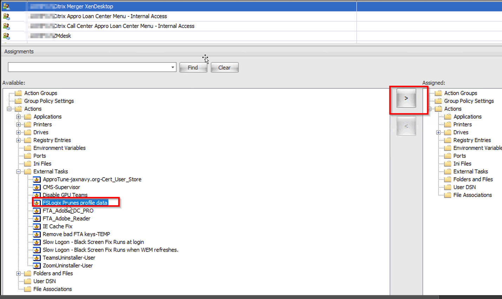Click the Remove bad FTA keys-TEMP task icon

[x=37, y=234]
